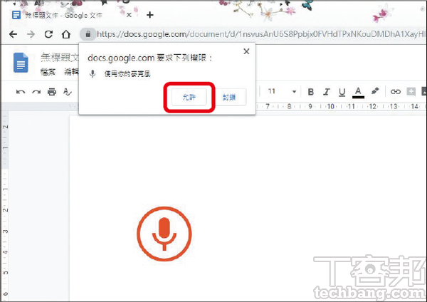Open a new browser tab with plus
The width and height of the screenshot is (427, 302).
[149, 15]
